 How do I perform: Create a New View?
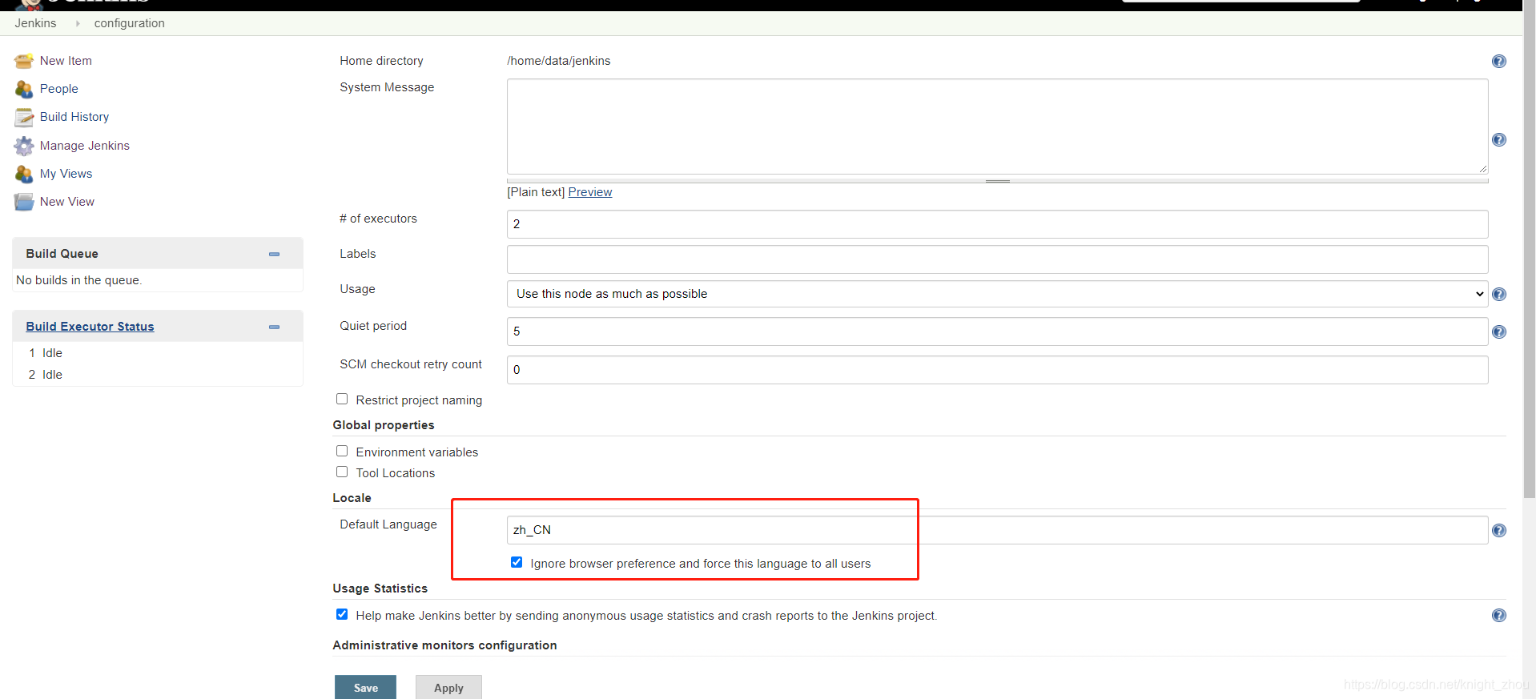coord(67,202)
